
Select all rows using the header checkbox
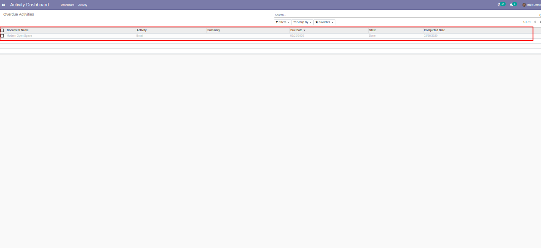pyautogui.click(x=2, y=30)
